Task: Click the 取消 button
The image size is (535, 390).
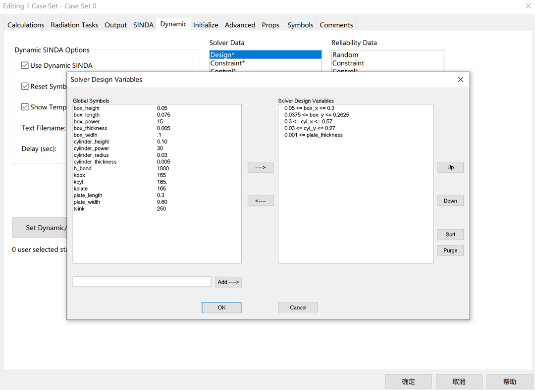Action: coord(459,382)
